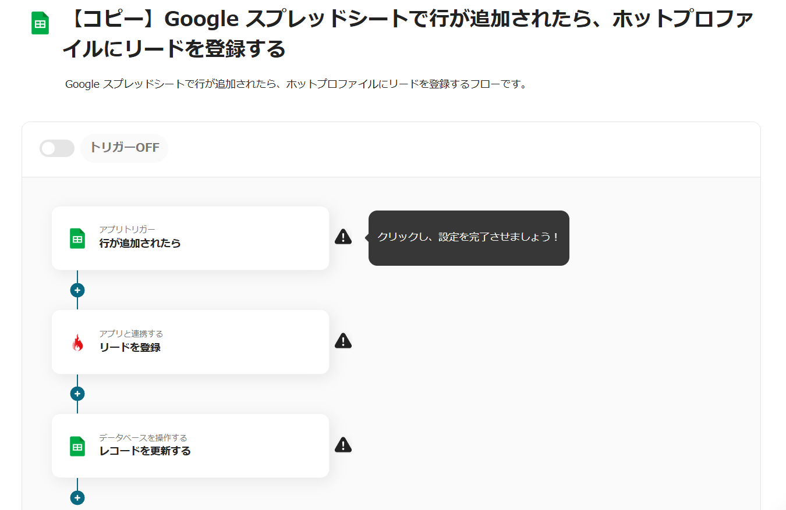Click the flame icon in the リードを登録 card
This screenshot has height=510, width=786.
tap(77, 343)
